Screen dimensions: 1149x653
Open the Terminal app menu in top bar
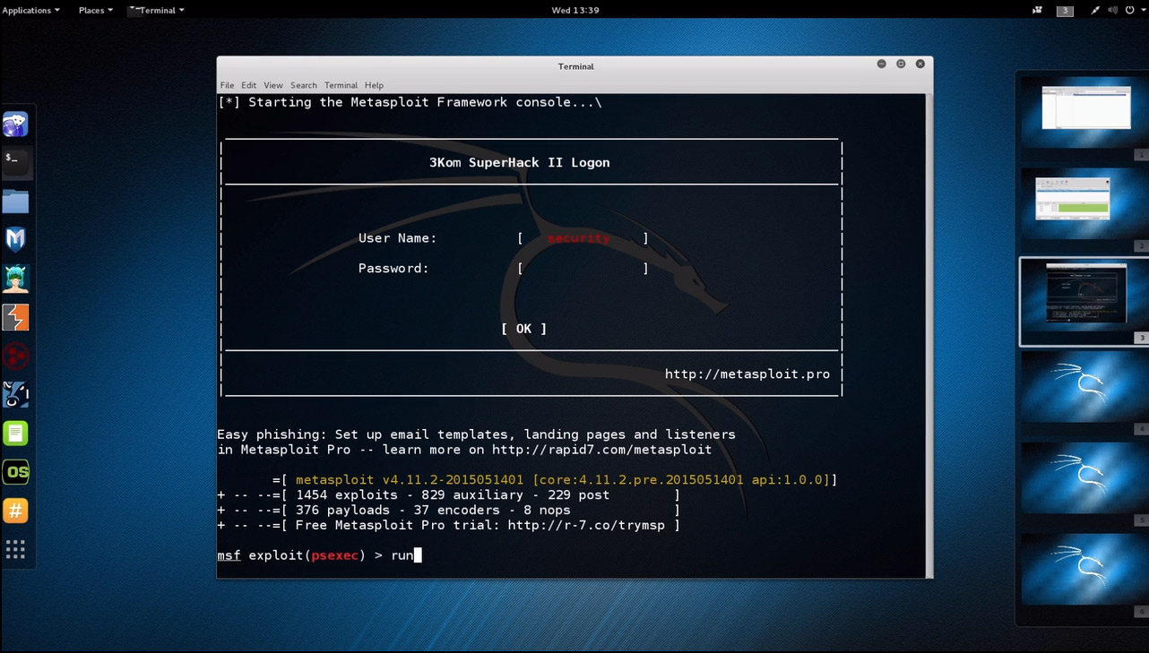point(157,10)
